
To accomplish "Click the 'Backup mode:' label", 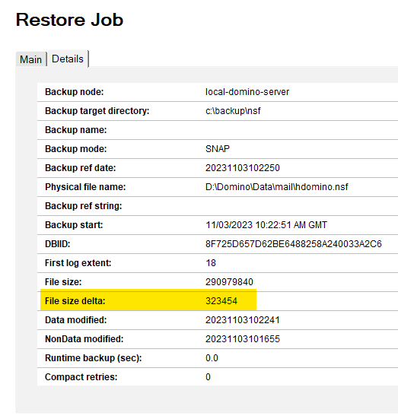I will (75, 149).
